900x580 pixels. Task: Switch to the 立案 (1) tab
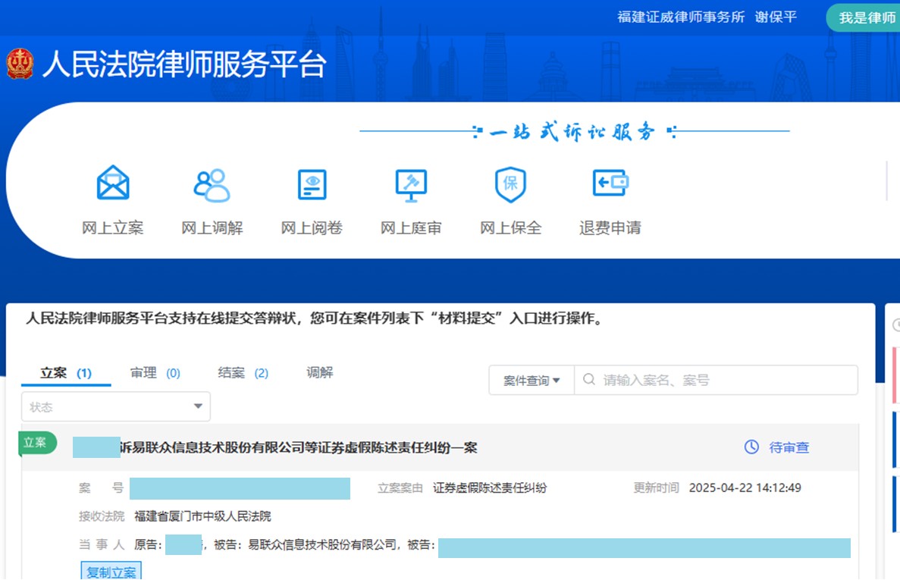pos(66,373)
